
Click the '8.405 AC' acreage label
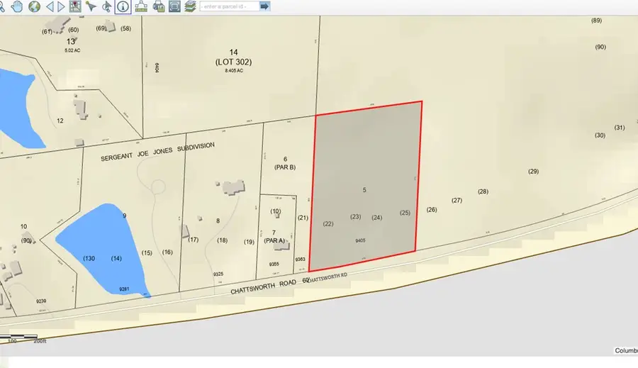(234, 70)
